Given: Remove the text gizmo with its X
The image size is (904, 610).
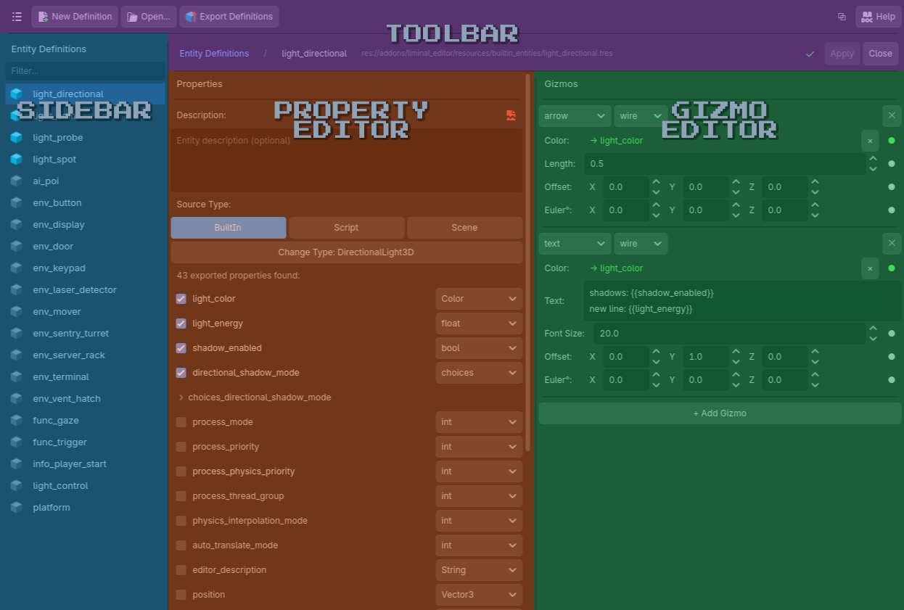Looking at the screenshot, I should pos(892,243).
